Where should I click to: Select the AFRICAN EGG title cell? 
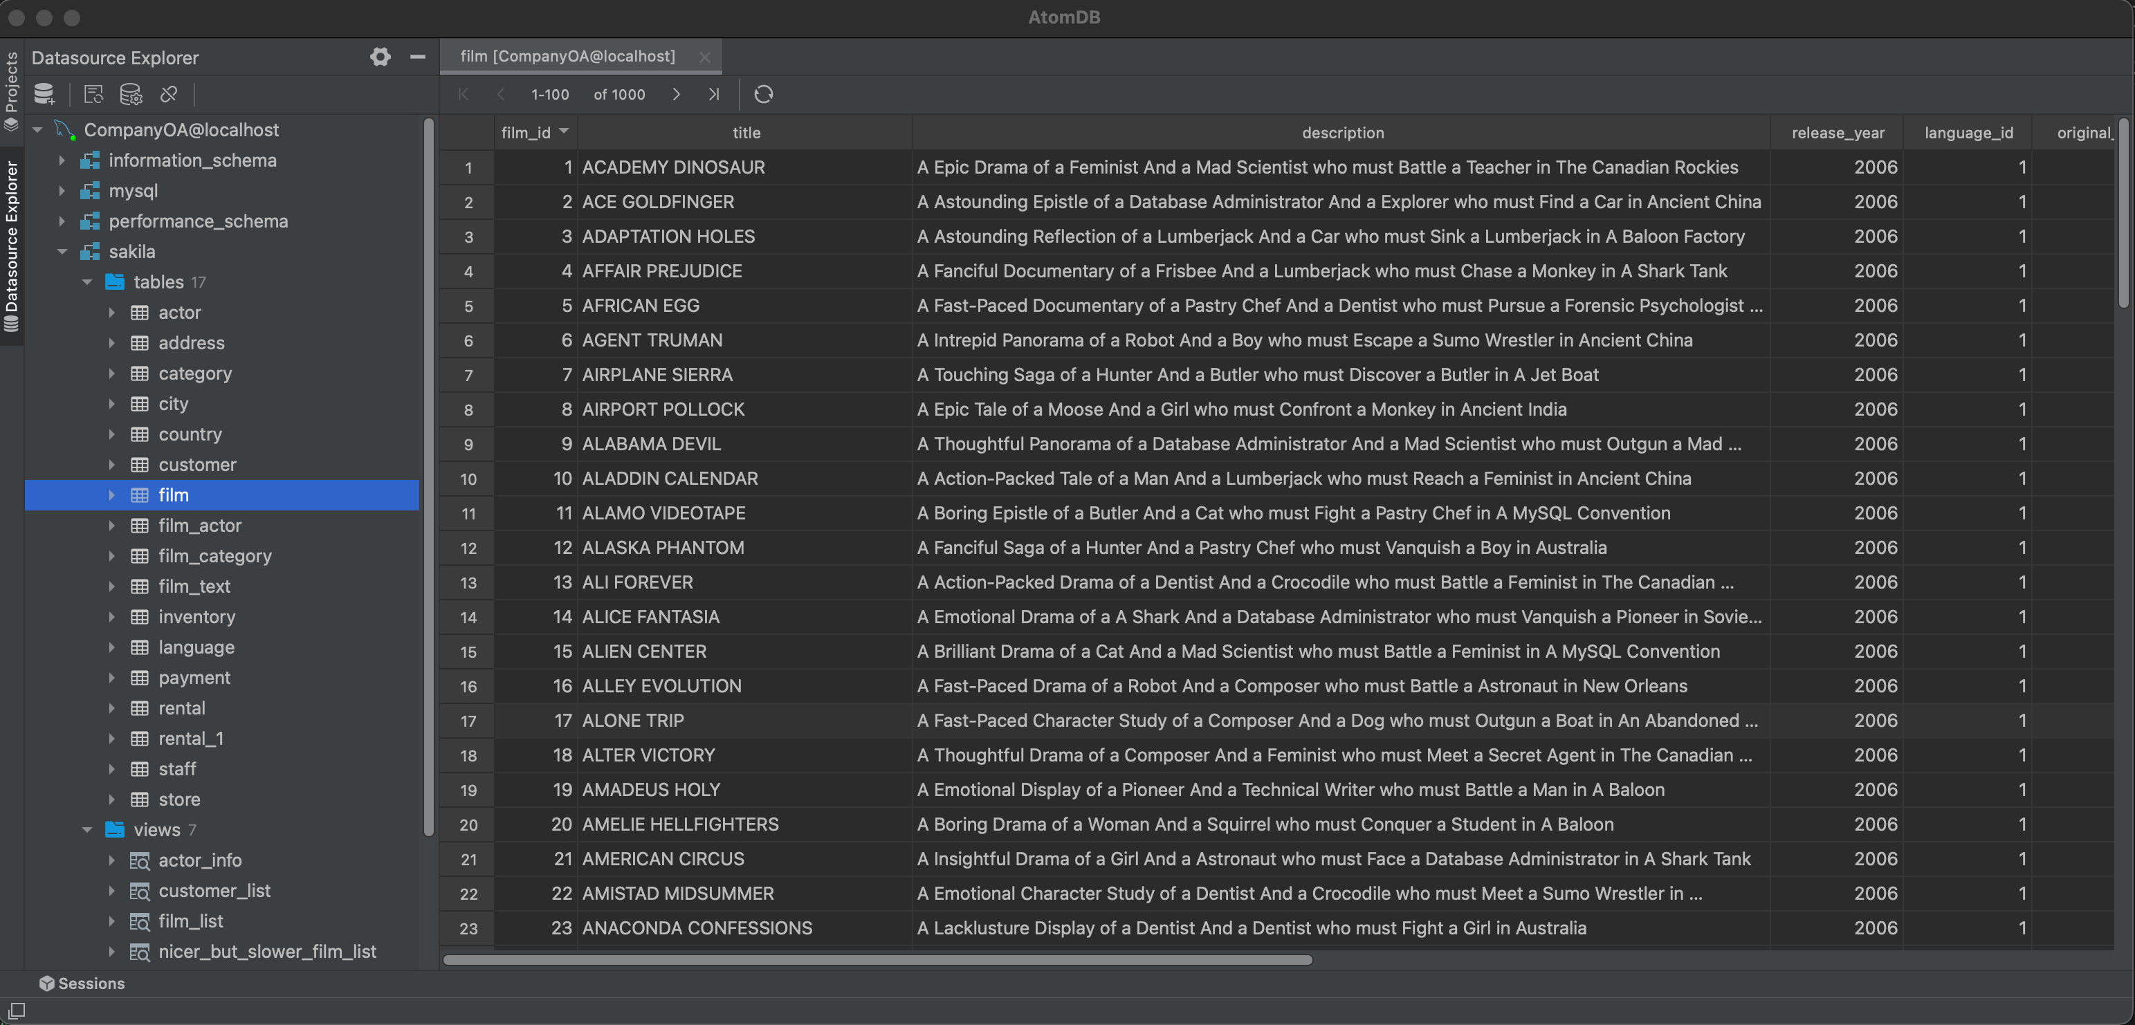pos(745,306)
